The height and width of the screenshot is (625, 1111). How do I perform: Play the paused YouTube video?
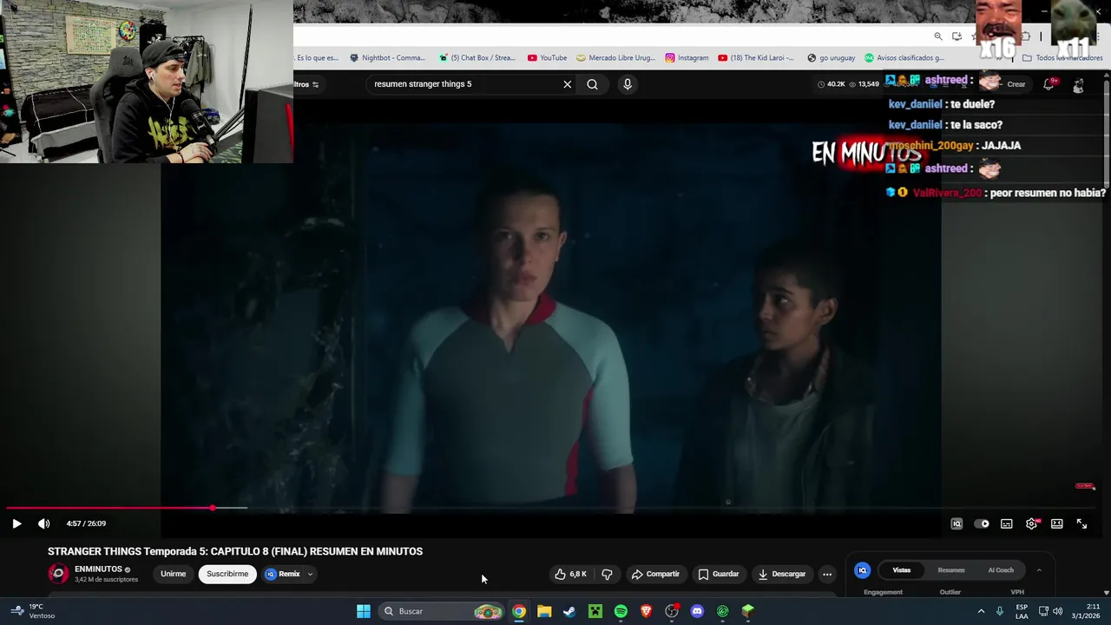pyautogui.click(x=16, y=523)
